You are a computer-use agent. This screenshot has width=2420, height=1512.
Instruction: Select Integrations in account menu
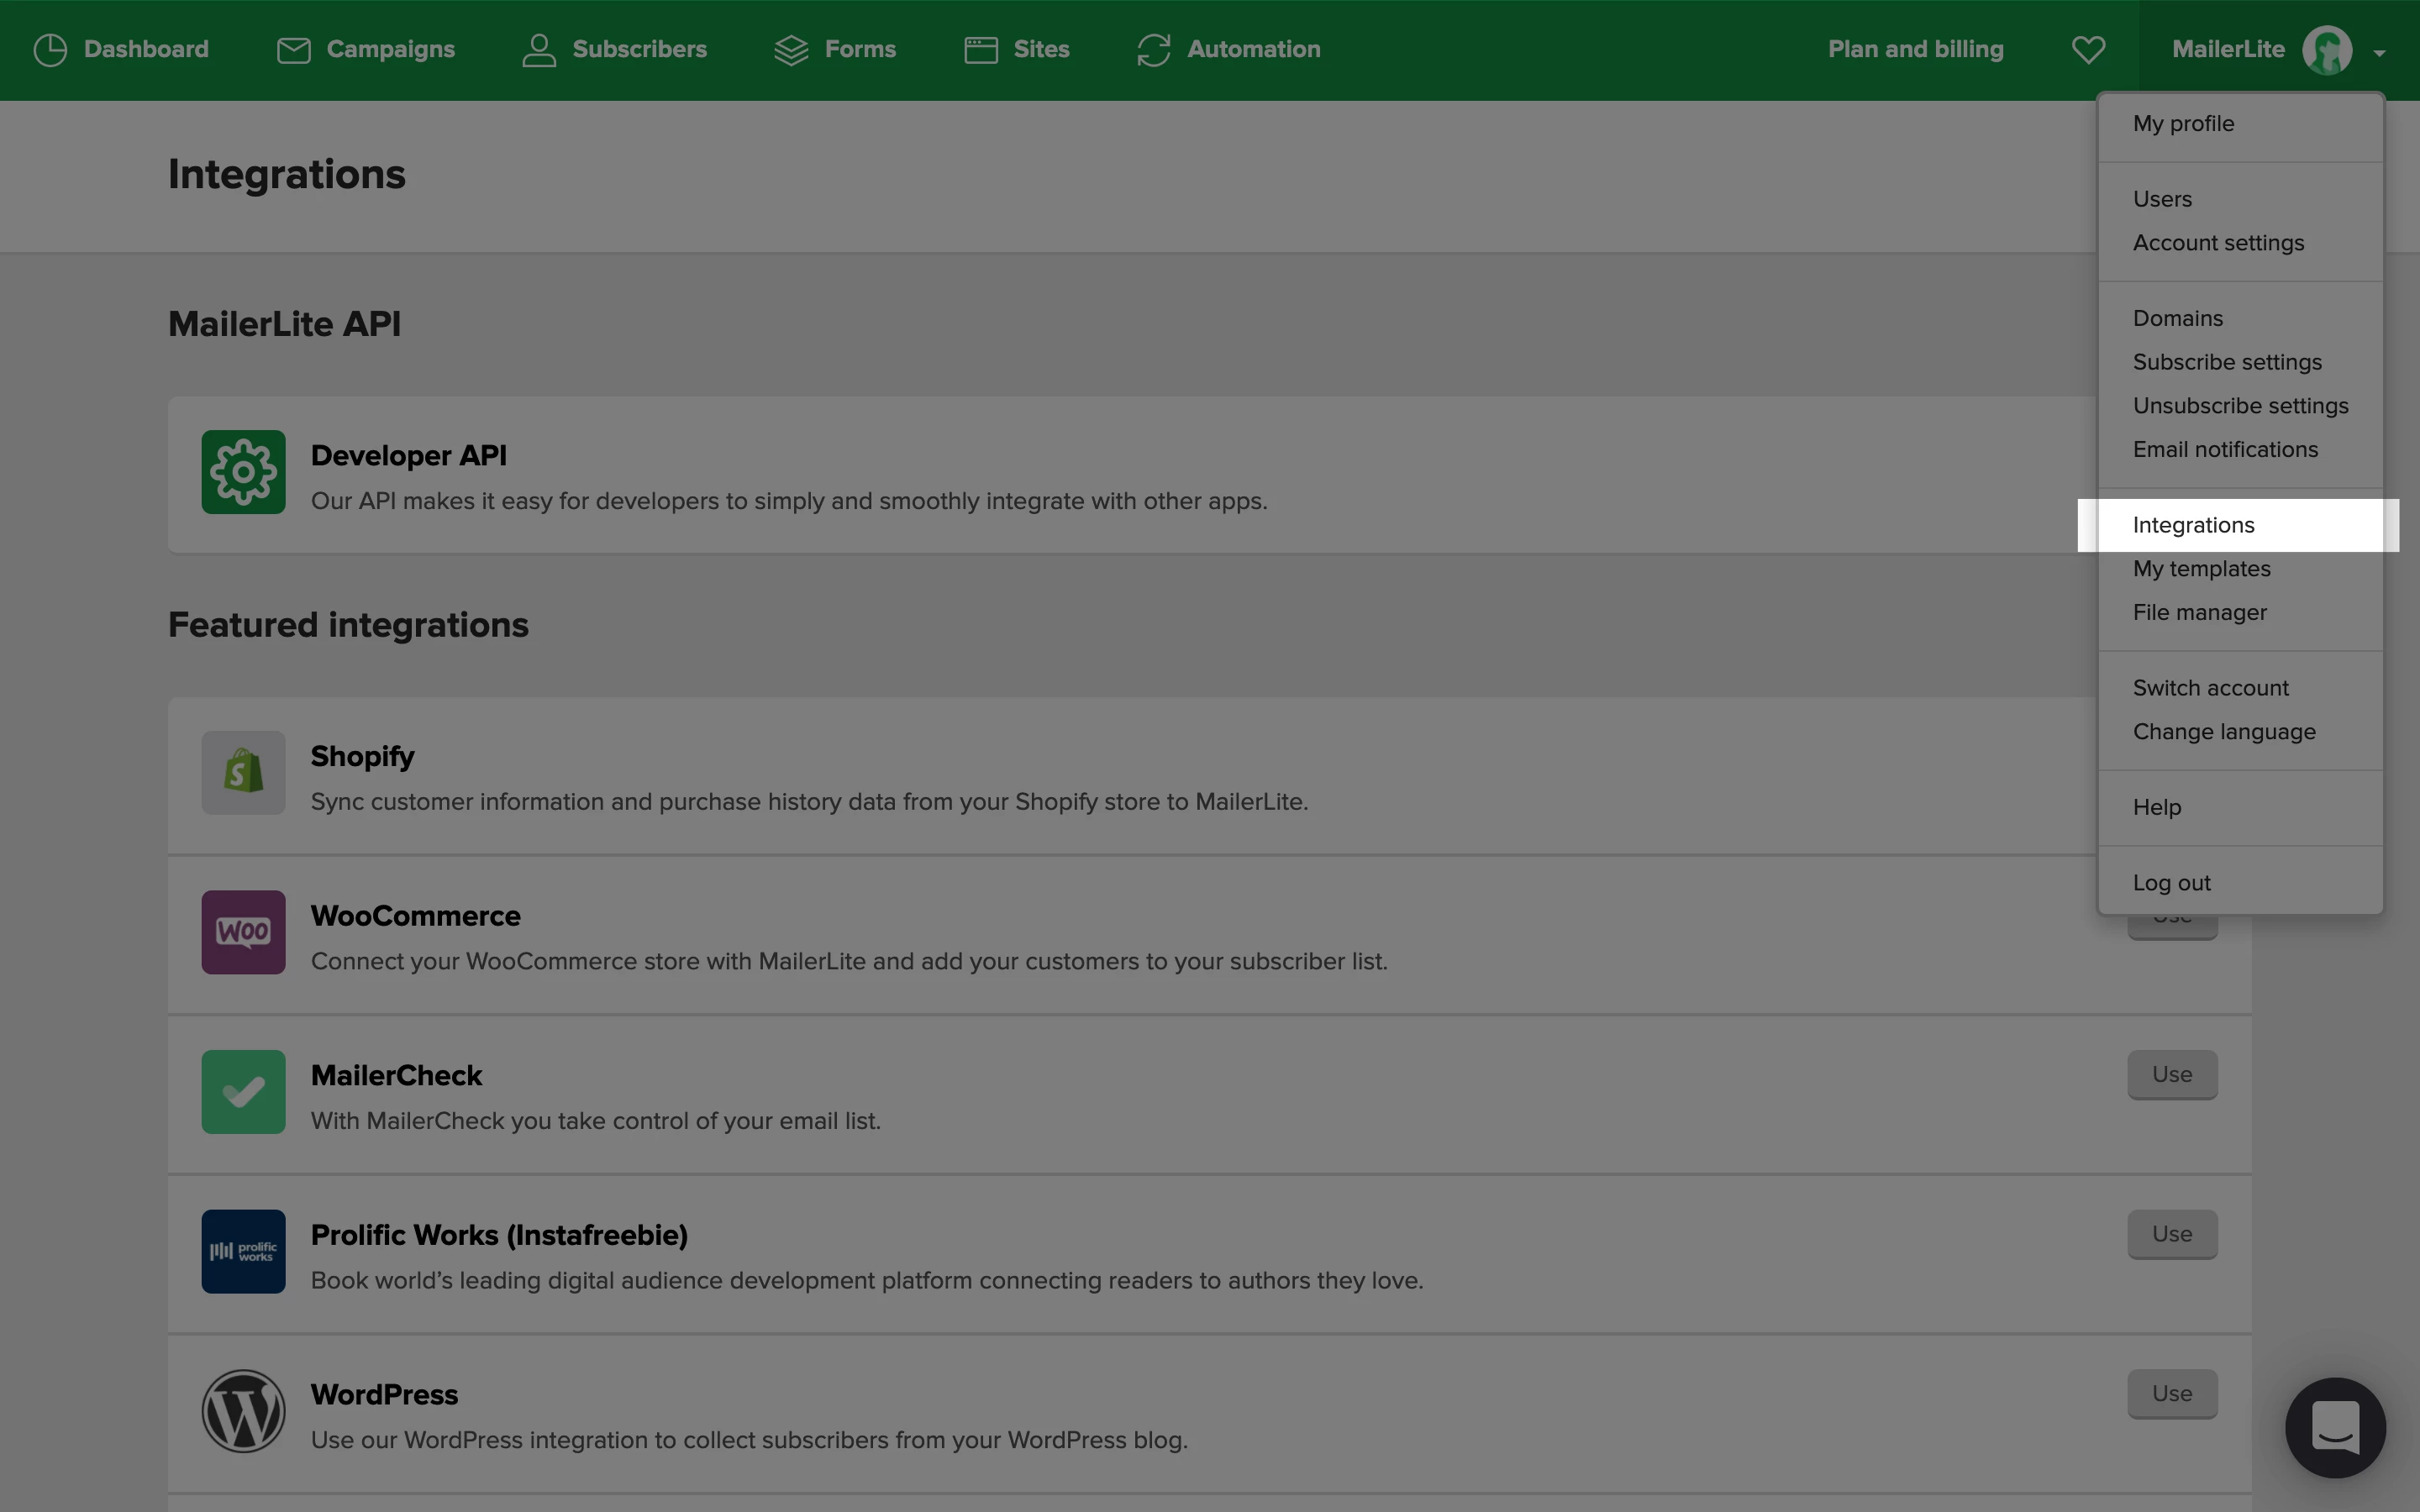tap(2193, 525)
